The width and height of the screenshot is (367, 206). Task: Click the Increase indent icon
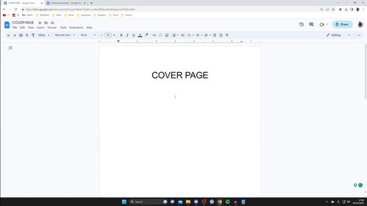[221, 35]
